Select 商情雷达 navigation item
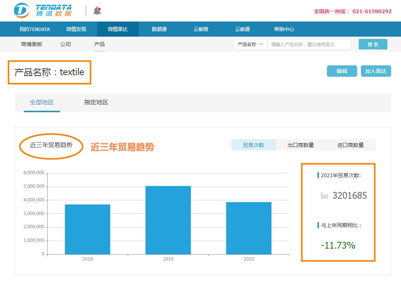 tap(118, 29)
